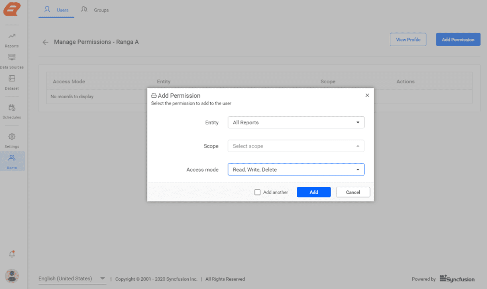Expand the Scope selector in the dialog
Viewport: 487px width, 289px height.
click(296, 146)
